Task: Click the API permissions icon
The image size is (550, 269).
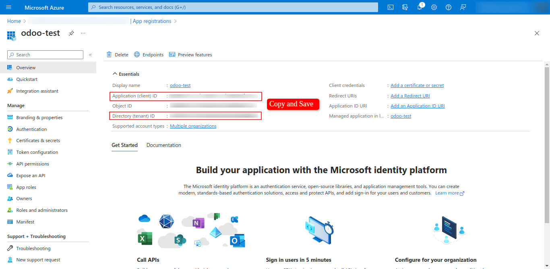Action: 10,164
